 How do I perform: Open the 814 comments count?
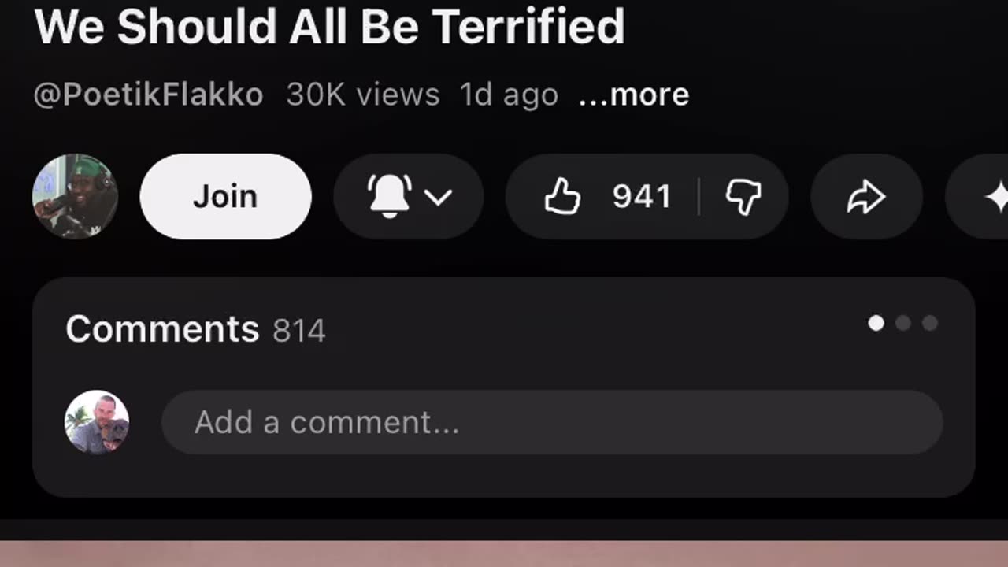[x=299, y=331]
